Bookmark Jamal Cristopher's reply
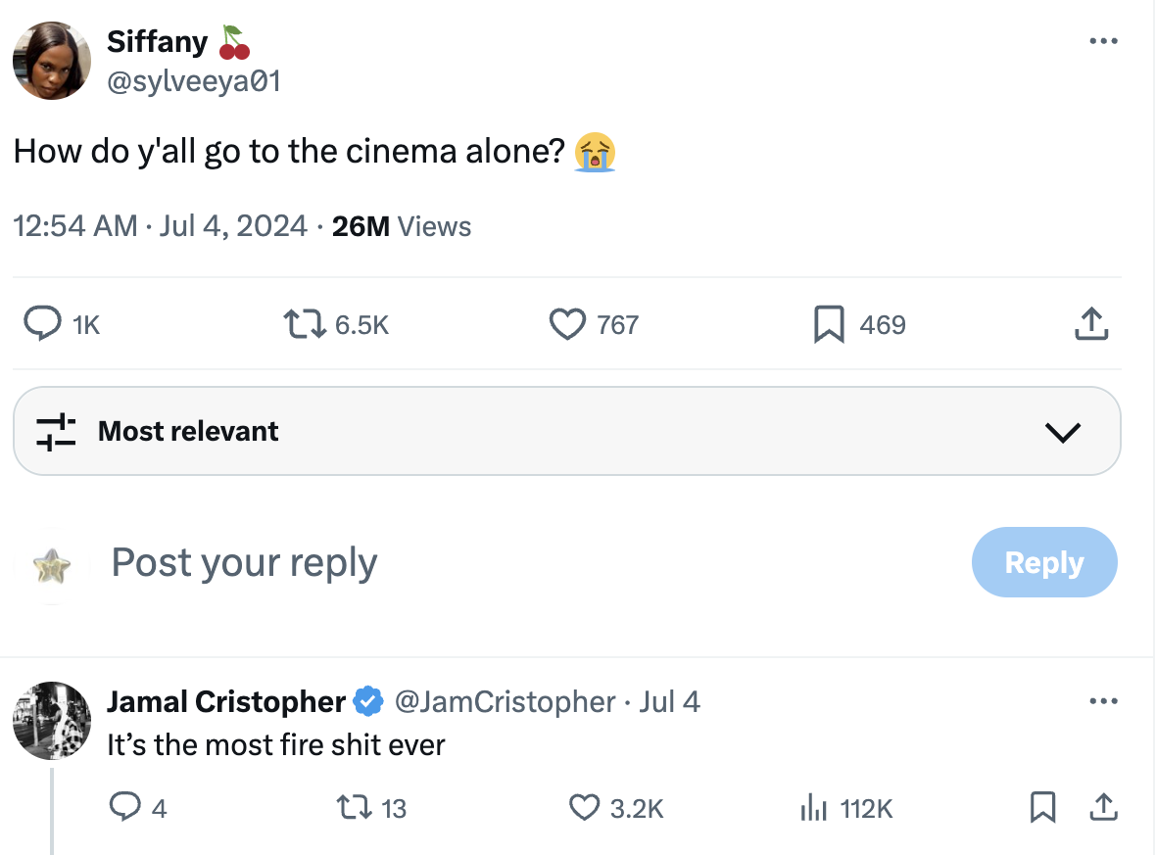 (1042, 808)
